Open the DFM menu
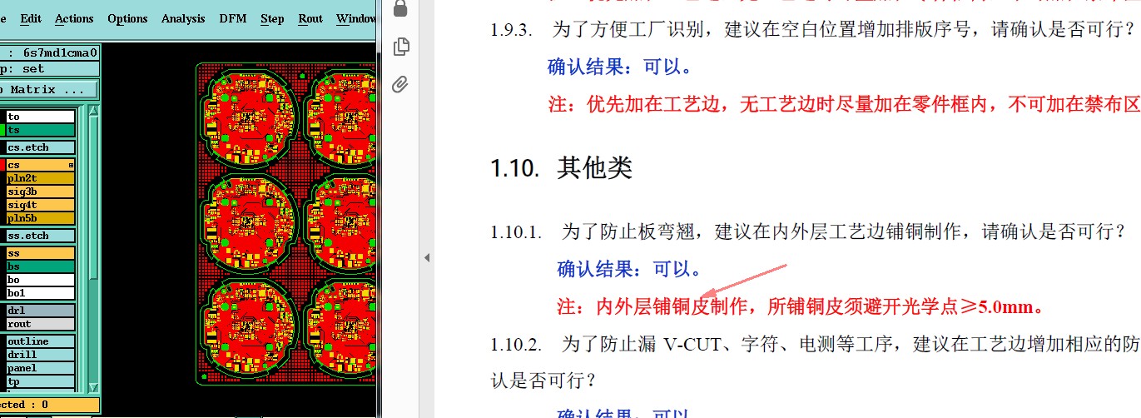 pyautogui.click(x=232, y=18)
